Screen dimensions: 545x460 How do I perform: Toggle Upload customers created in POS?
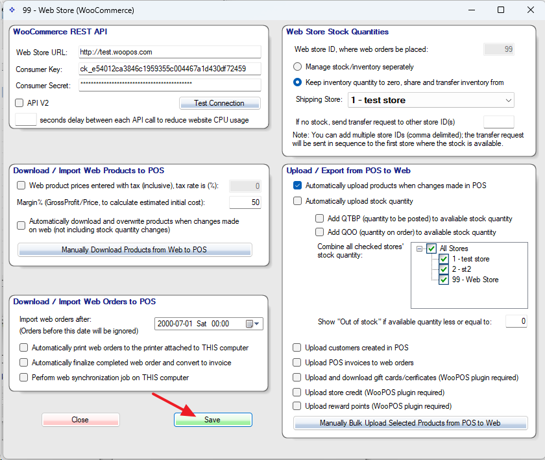pyautogui.click(x=297, y=348)
